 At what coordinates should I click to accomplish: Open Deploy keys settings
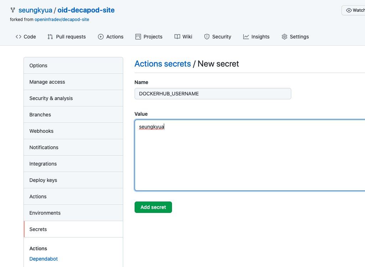click(x=73, y=180)
